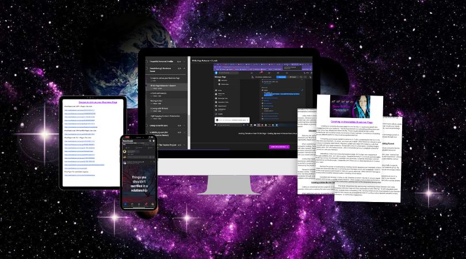Tap the Home icon in the phone's bottom bar
Image resolution: width=466 pixels, height=259 pixels.
point(126,204)
